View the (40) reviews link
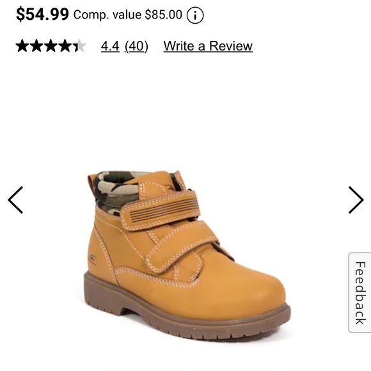The image size is (371, 371). coord(136,46)
